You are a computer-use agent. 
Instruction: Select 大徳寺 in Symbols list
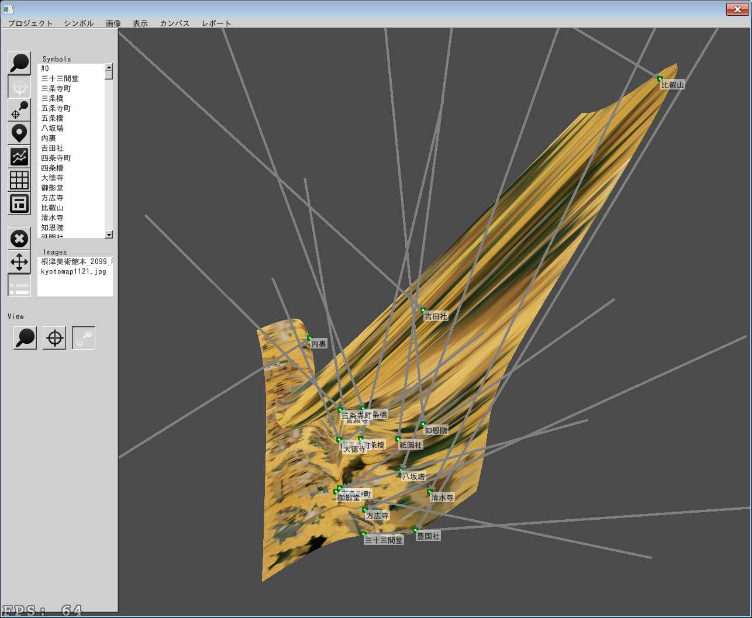coord(71,178)
